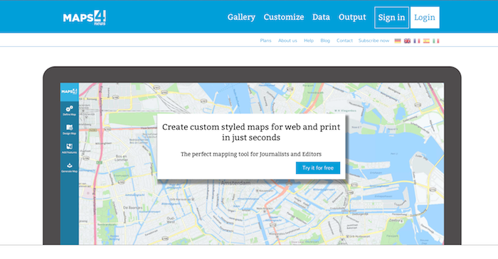This screenshot has width=498, height=259.
Task: Go to the Blog link
Action: (325, 40)
